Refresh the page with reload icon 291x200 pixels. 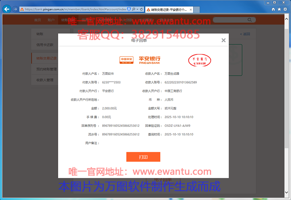pos(141,9)
